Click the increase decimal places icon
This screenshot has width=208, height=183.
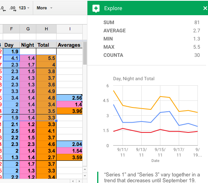pos(13,9)
